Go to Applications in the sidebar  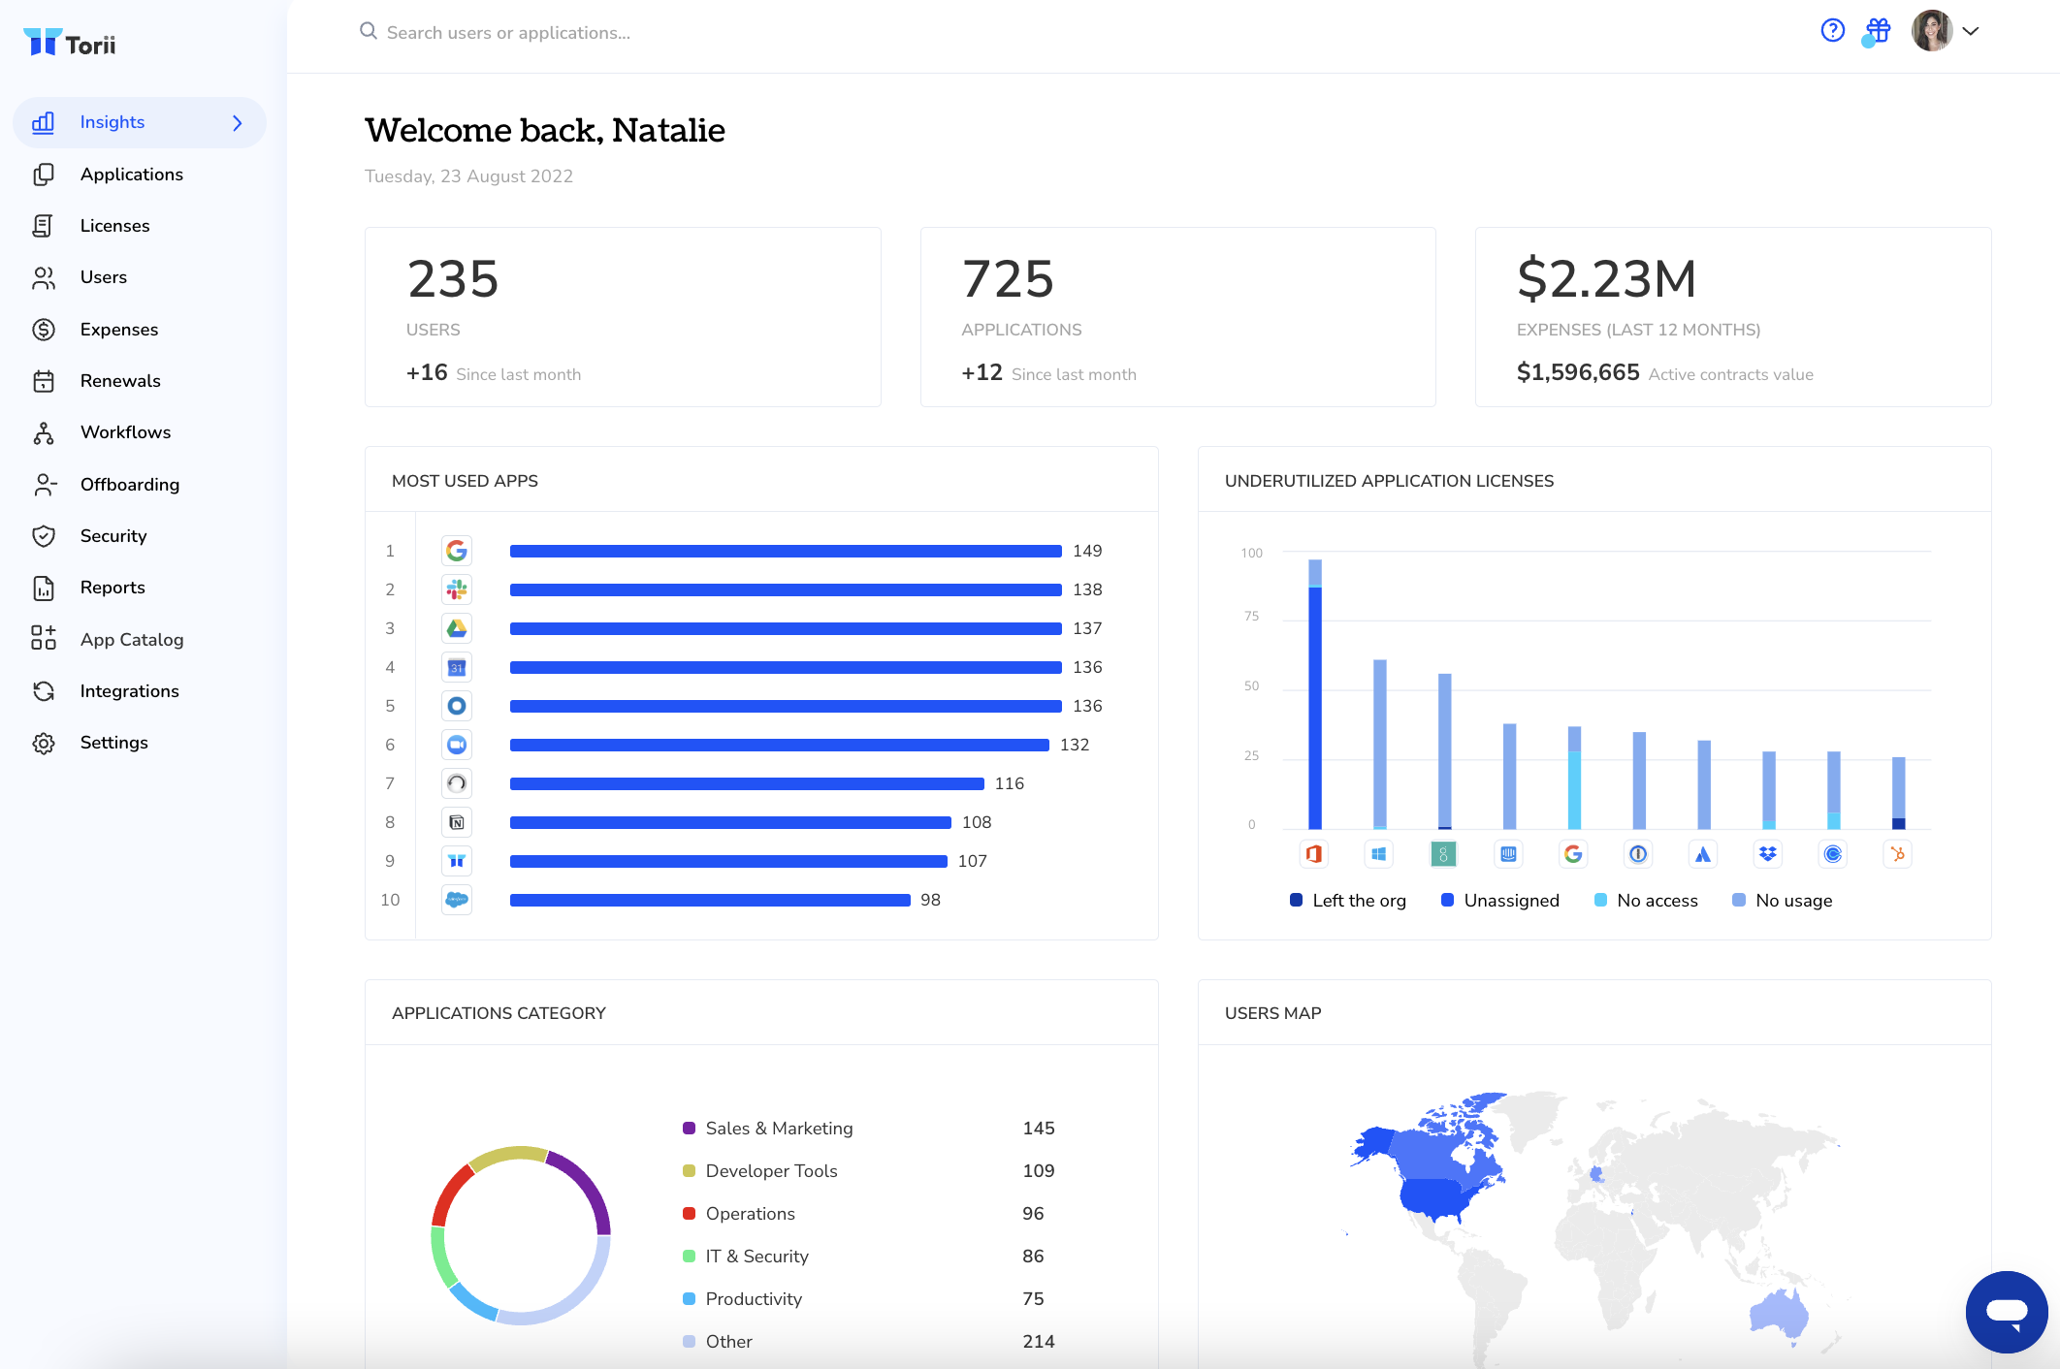pyautogui.click(x=132, y=175)
